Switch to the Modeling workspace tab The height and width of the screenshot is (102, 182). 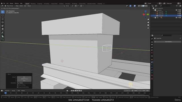pyautogui.click(x=33, y=4)
